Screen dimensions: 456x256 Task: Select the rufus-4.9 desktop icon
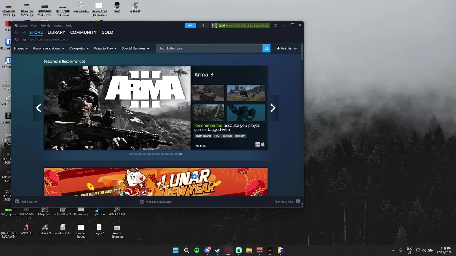pos(45,229)
